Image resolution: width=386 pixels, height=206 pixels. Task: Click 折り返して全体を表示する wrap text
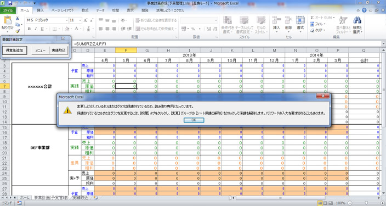pyautogui.click(x=156, y=20)
